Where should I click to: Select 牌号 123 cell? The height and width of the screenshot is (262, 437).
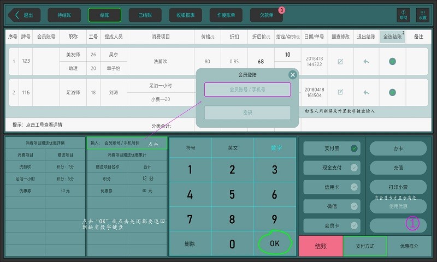(x=26, y=61)
